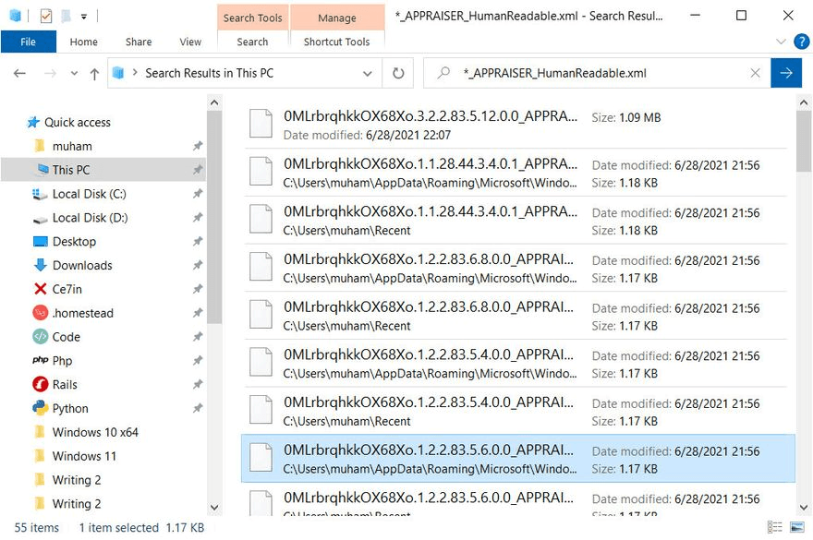813x540 pixels.
Task: Open the Share ribbon tab
Action: click(x=139, y=42)
